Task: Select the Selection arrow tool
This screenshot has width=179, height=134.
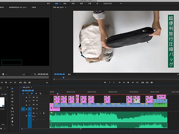Action: (x=12, y=89)
